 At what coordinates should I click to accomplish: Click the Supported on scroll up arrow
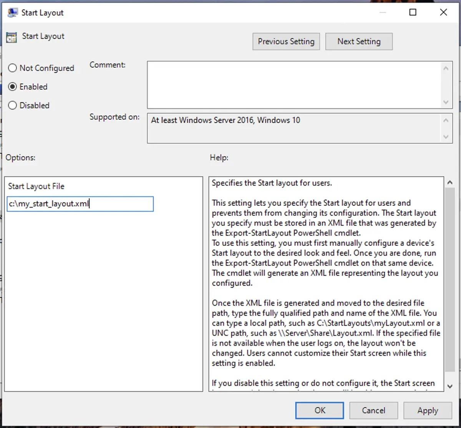[x=446, y=120]
